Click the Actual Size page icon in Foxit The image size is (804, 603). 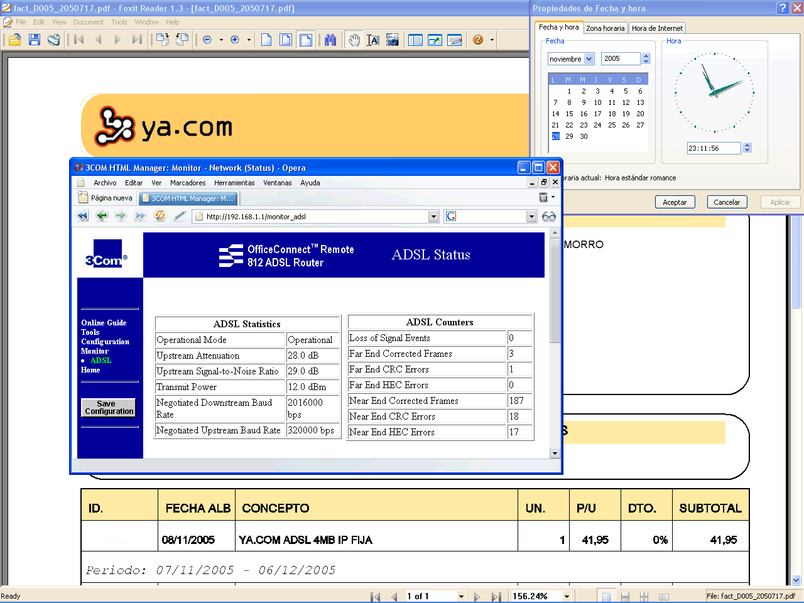click(x=266, y=40)
